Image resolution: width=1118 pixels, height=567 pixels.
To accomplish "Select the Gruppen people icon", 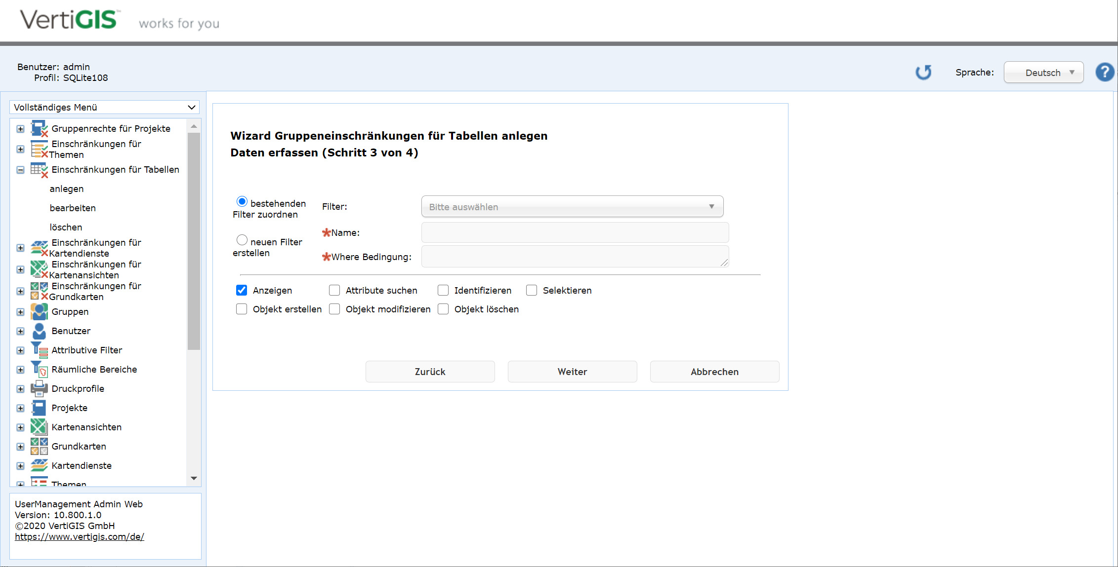I will (x=39, y=311).
